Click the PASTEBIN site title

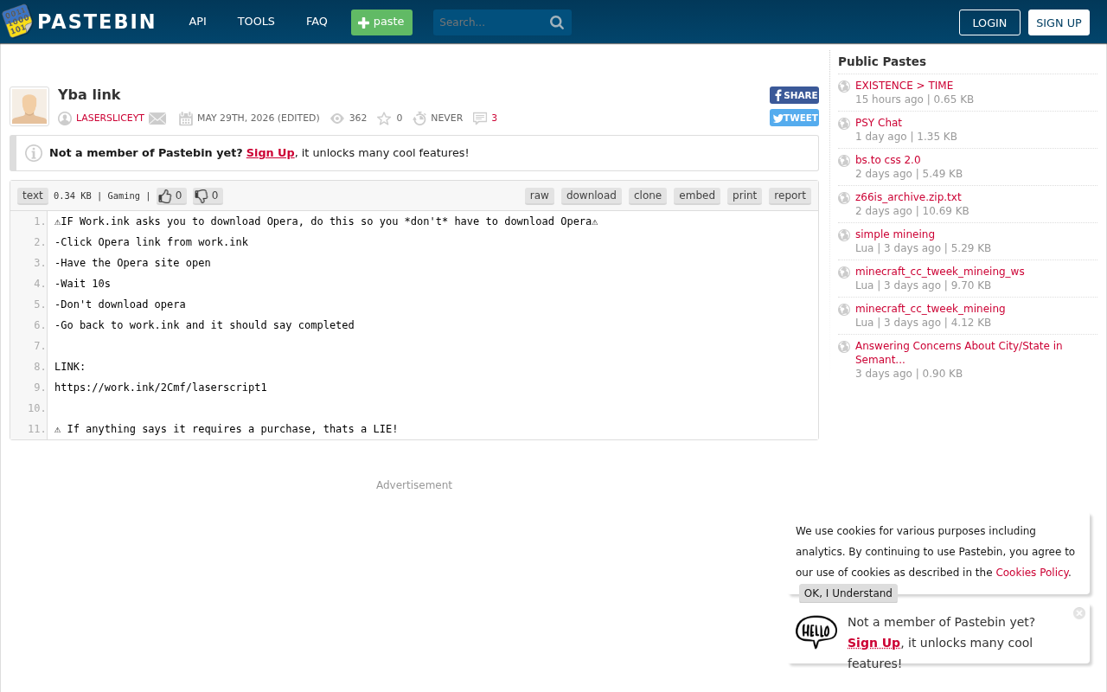[97, 22]
